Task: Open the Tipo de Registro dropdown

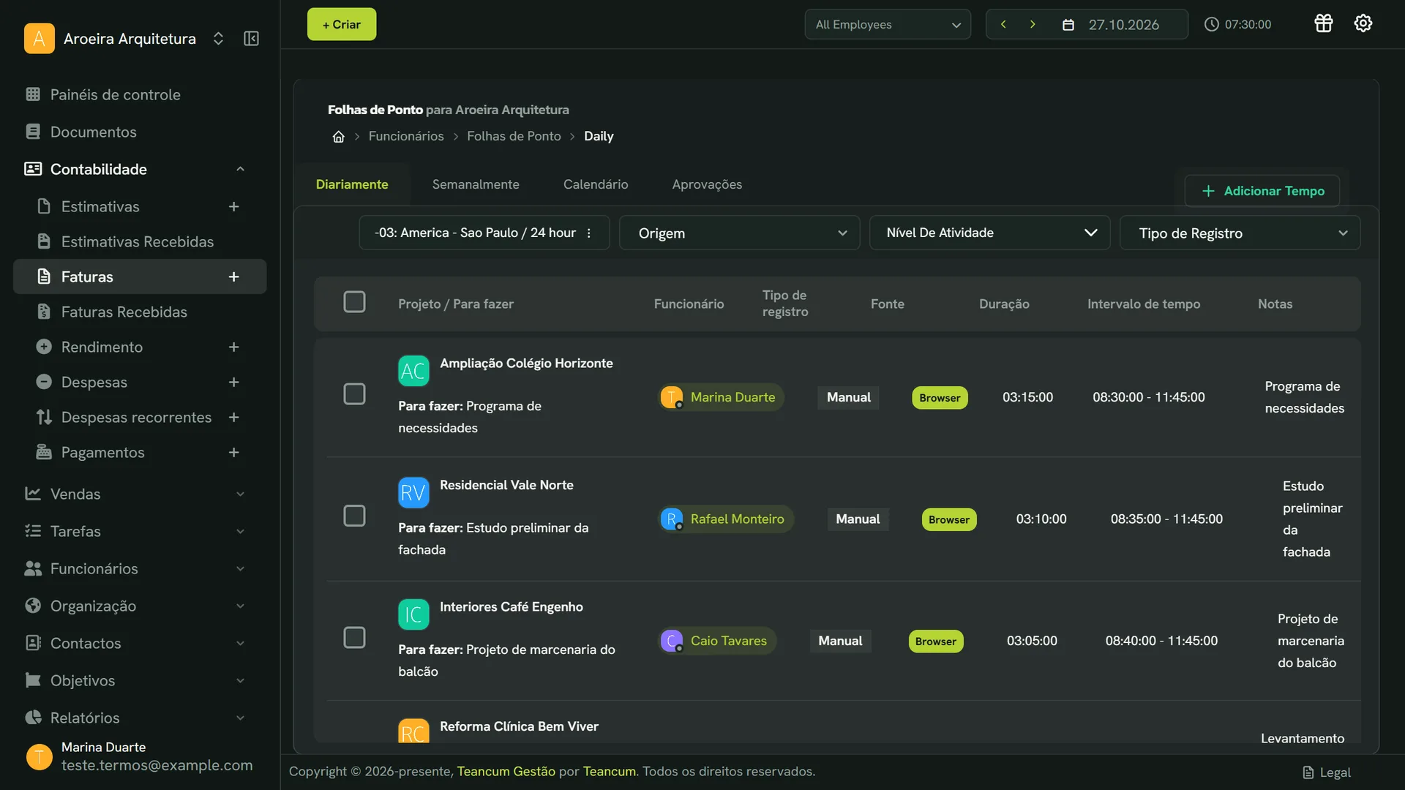Action: click(1240, 233)
